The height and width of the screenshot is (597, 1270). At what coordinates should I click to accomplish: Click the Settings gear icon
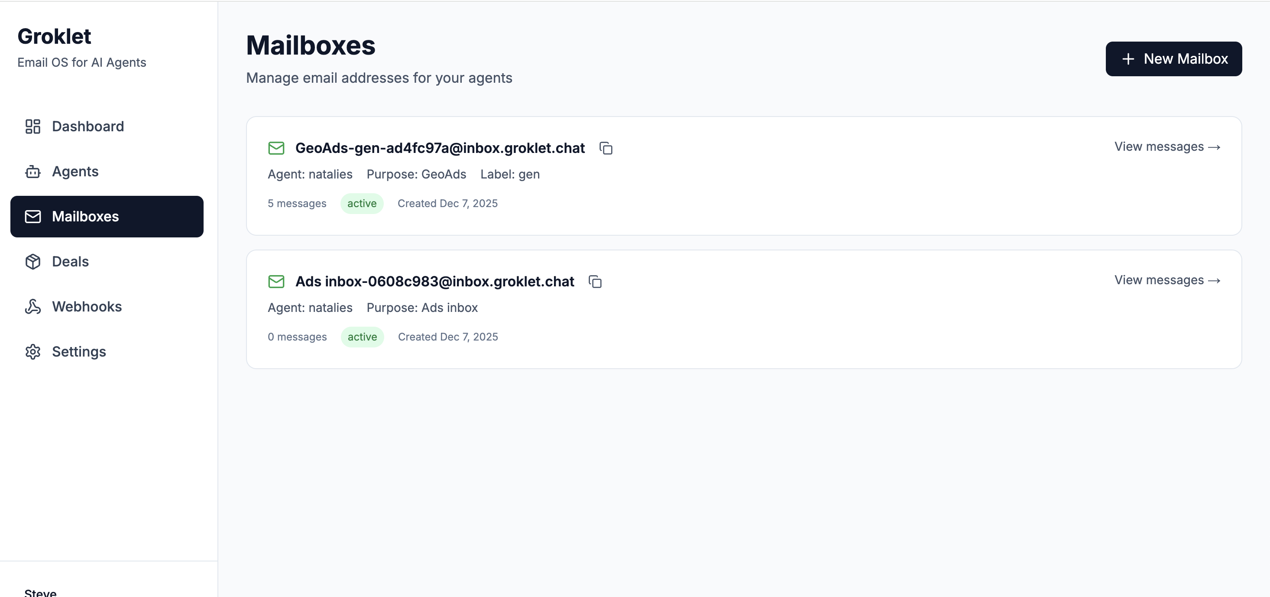pos(32,351)
